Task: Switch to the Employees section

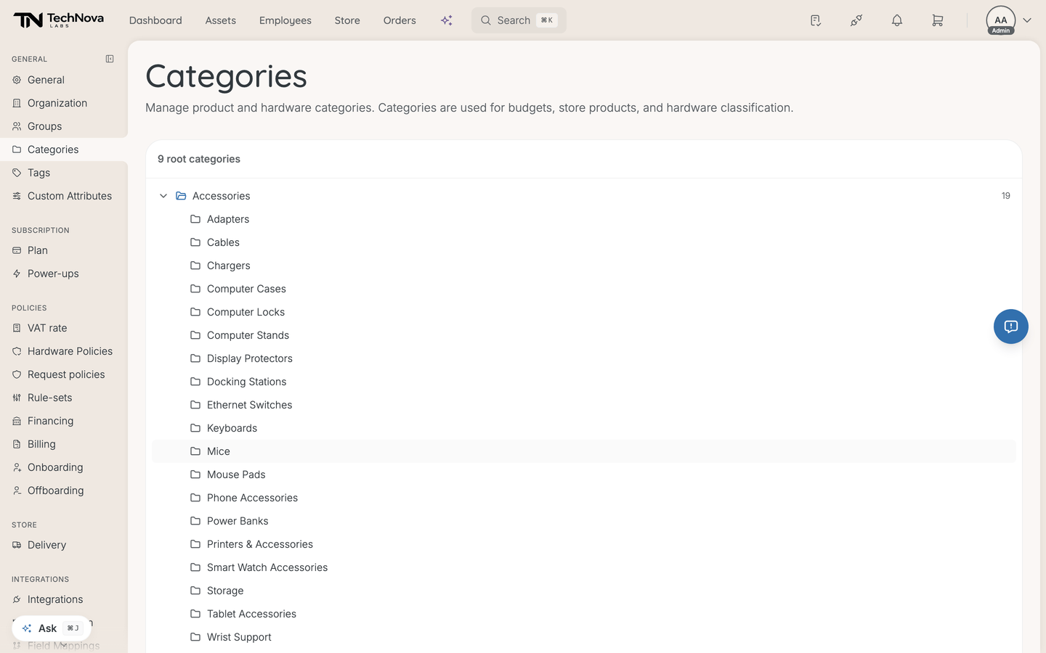Action: [x=285, y=20]
